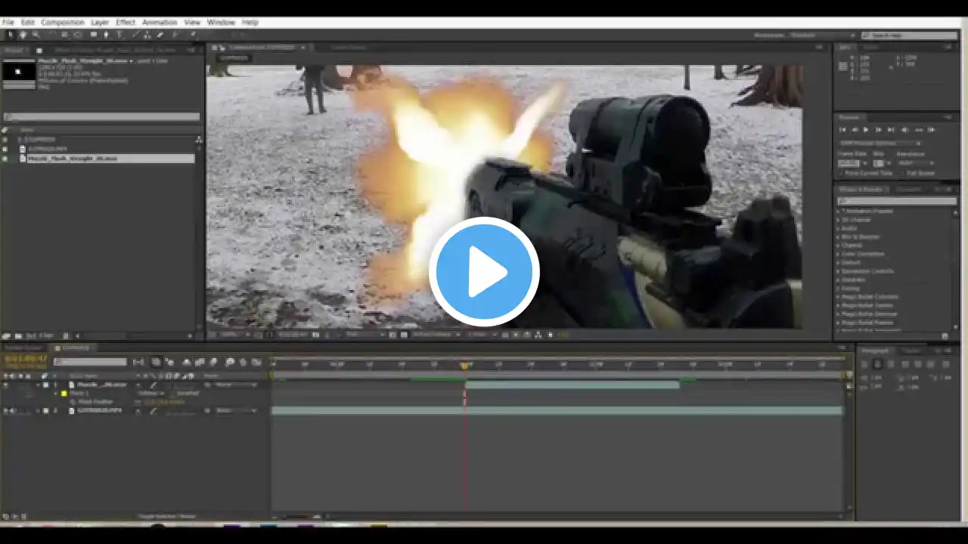This screenshot has height=544, width=968.
Task: Select the Selection arrow tool
Action: click(x=10, y=35)
